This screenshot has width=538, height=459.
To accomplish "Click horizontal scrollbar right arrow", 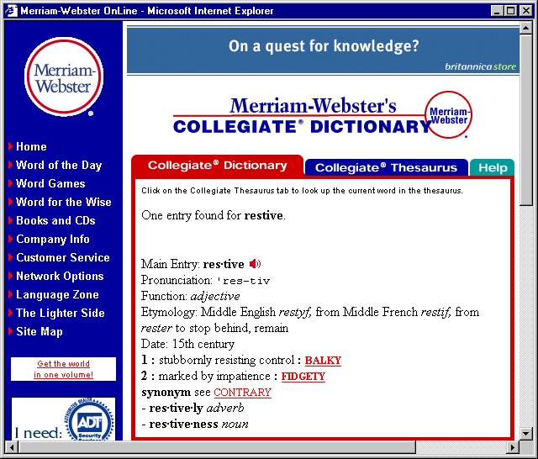I will (x=513, y=447).
